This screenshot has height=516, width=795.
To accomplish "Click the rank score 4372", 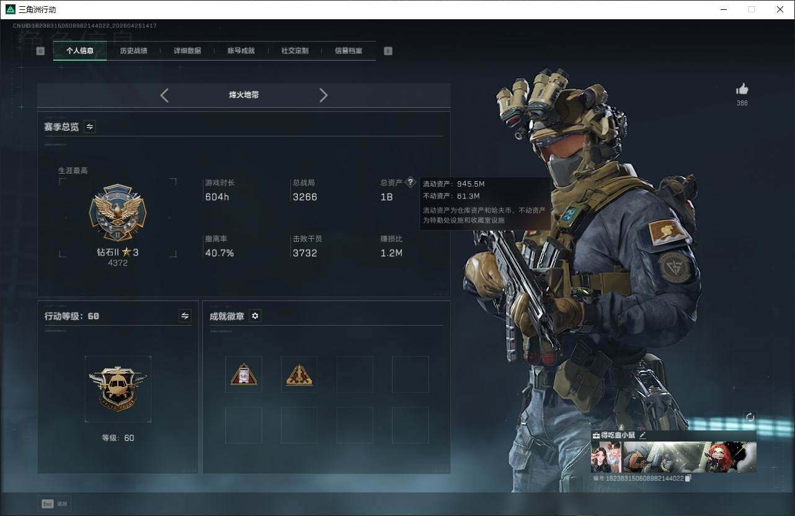I will [x=118, y=263].
